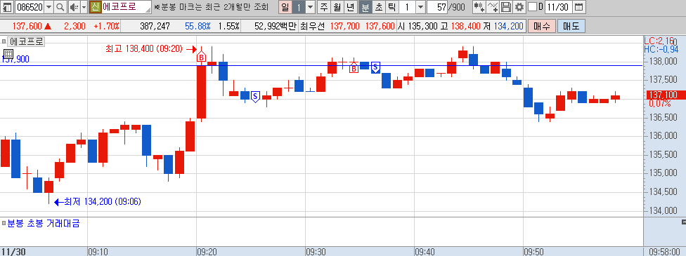The height and width of the screenshot is (256, 686).
Task: Open the minute interval dropdown arrow
Action: [x=420, y=7]
